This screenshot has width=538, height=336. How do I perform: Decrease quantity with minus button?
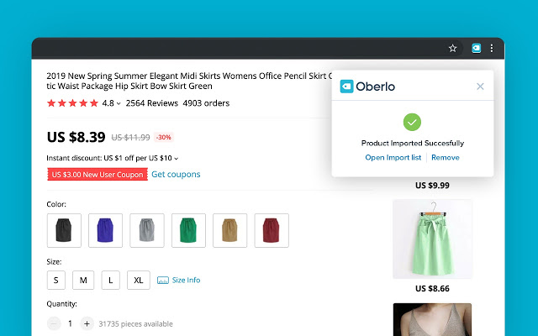coord(55,323)
